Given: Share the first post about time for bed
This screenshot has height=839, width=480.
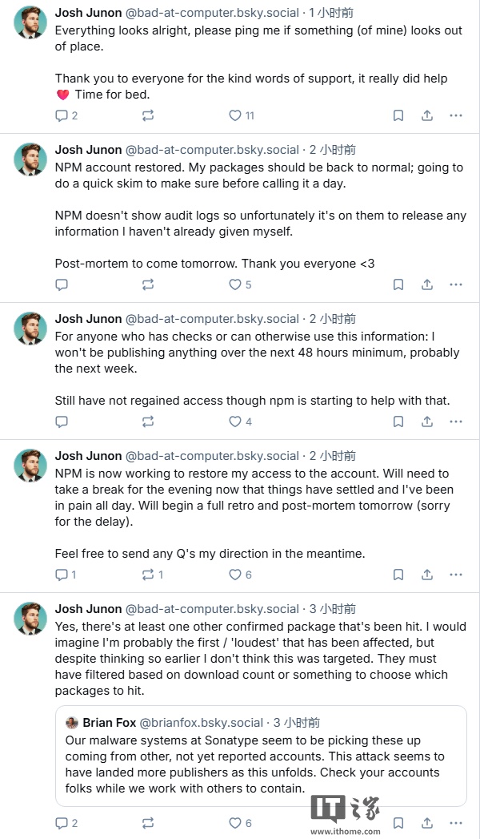Looking at the screenshot, I should tap(427, 115).
